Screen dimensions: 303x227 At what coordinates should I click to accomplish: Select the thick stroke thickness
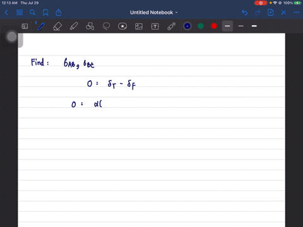[x=254, y=26]
